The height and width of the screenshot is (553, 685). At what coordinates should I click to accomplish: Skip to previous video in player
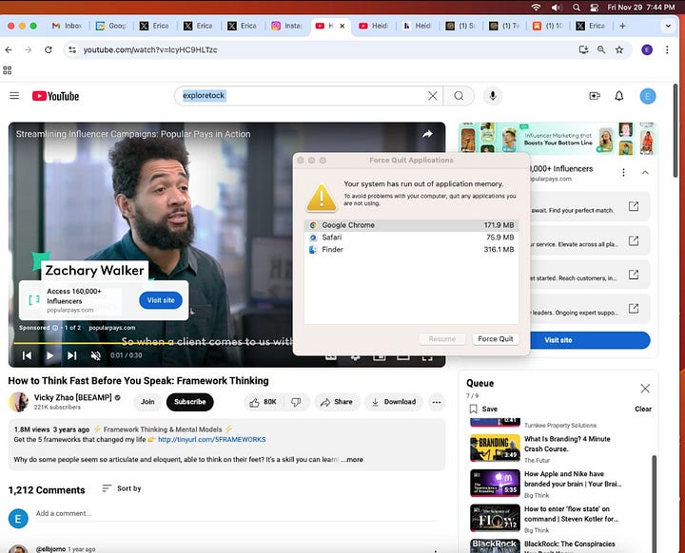(x=27, y=355)
